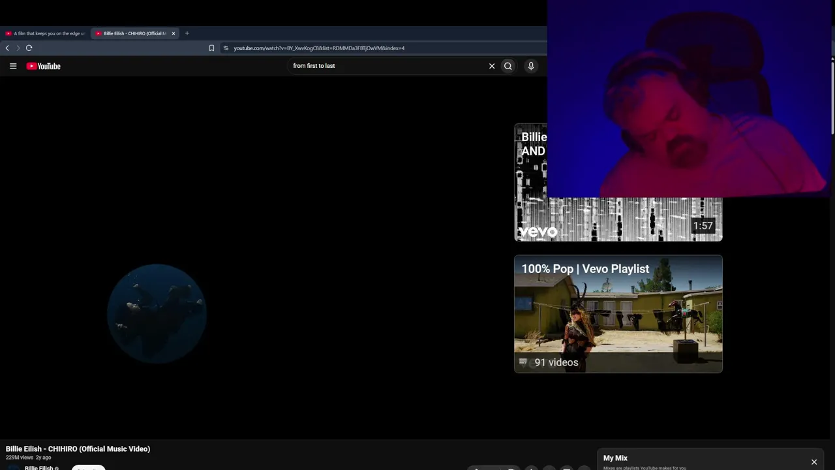Open a new browser tab

pos(187,33)
